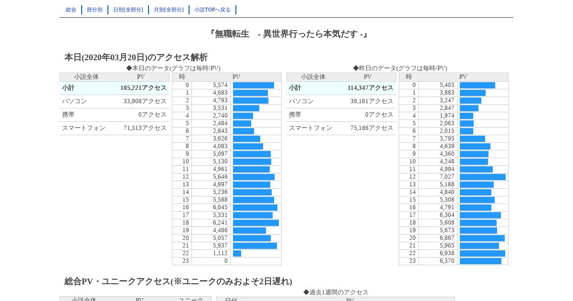Click today's hour 17 PV 5,331
The width and height of the screenshot is (573, 301).
pyautogui.click(x=220, y=215)
